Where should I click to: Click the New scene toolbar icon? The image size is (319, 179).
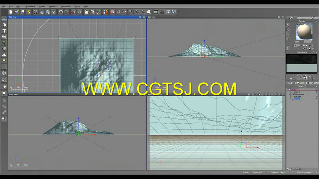11,12
